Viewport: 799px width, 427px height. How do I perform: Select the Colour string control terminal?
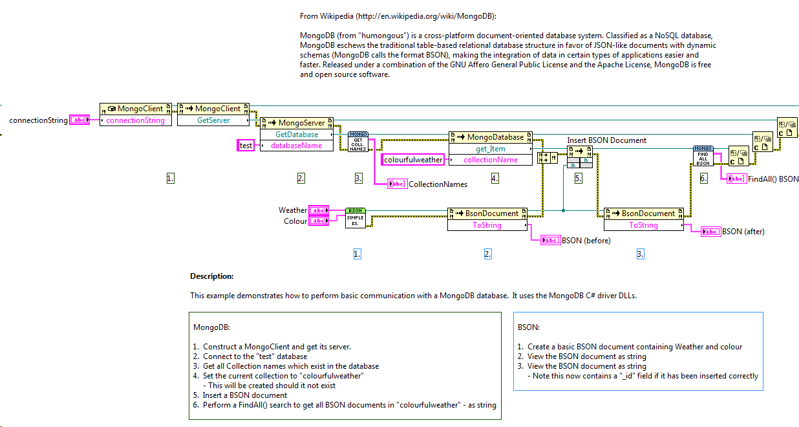[319, 221]
